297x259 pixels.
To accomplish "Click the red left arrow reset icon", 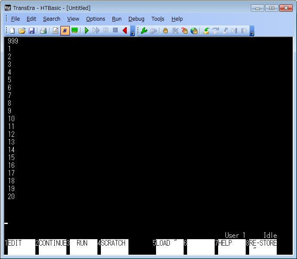I will (125, 31).
